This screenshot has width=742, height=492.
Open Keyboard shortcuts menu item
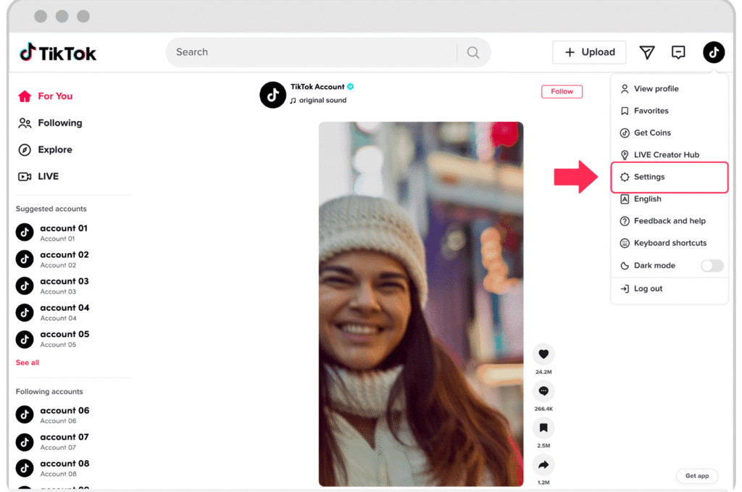click(x=669, y=243)
